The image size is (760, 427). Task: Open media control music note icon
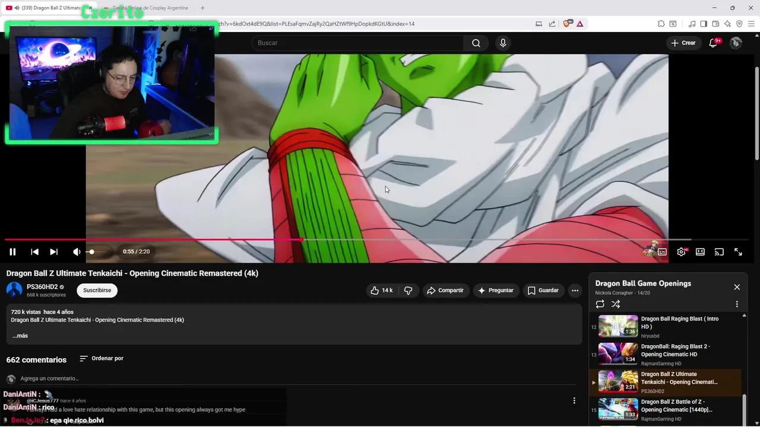(x=692, y=24)
